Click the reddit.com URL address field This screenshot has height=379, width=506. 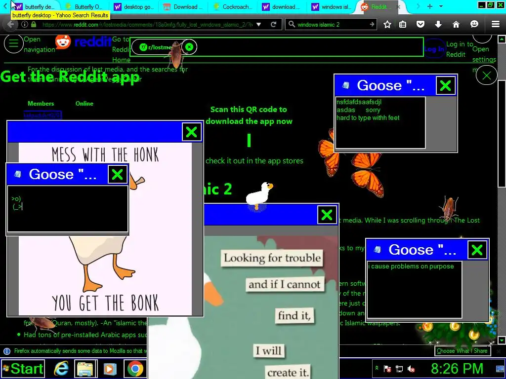pos(147,25)
